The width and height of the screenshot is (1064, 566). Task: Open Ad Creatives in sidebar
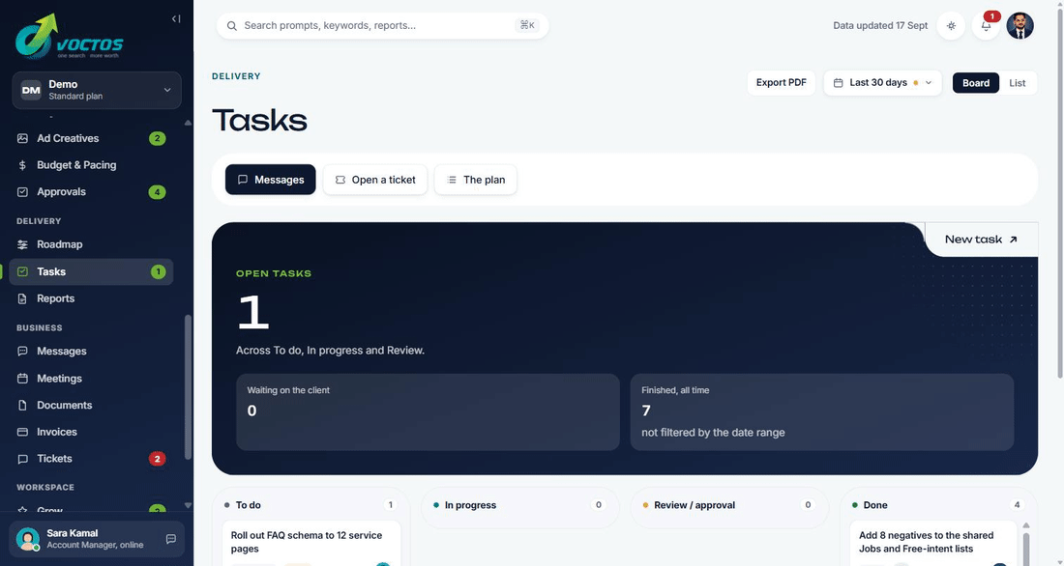coord(92,138)
